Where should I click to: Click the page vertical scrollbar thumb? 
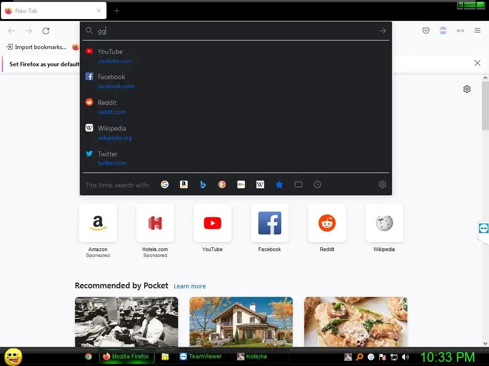coord(485,106)
